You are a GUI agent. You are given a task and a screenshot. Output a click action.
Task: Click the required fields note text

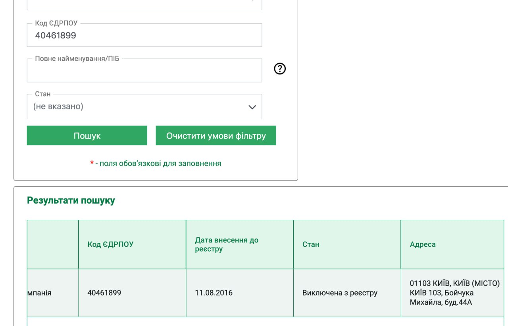(x=156, y=163)
